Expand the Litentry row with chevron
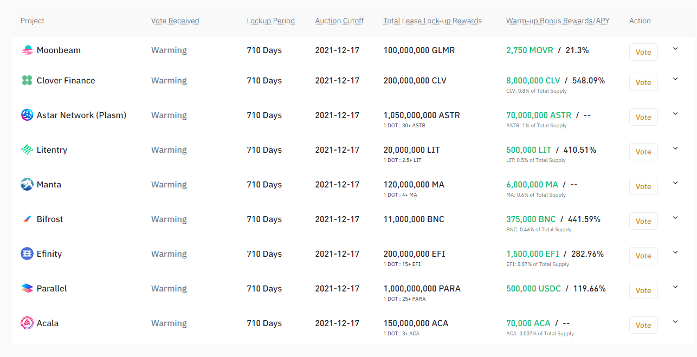The height and width of the screenshot is (357, 697). coord(675,148)
